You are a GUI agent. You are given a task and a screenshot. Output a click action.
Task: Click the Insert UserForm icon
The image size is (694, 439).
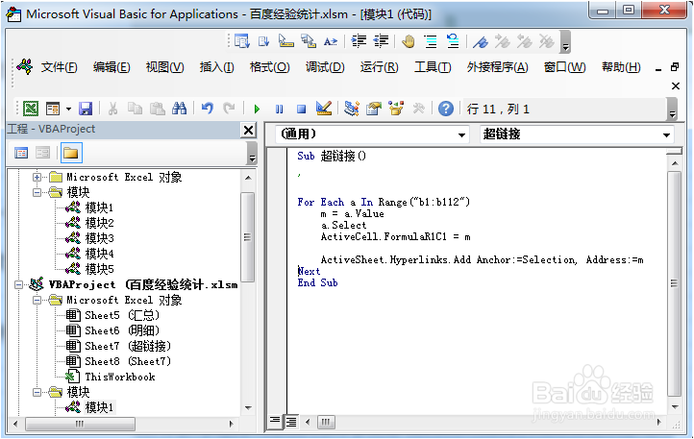tap(53, 109)
